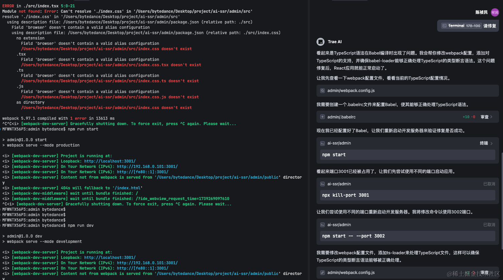Open the admin/.babelrc file chip
503x280 pixels.
tap(408, 117)
